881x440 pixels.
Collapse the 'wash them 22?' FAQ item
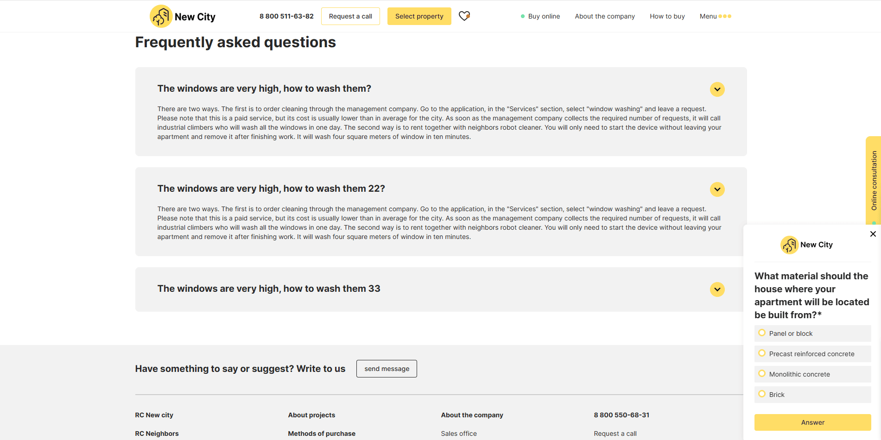[x=717, y=189]
